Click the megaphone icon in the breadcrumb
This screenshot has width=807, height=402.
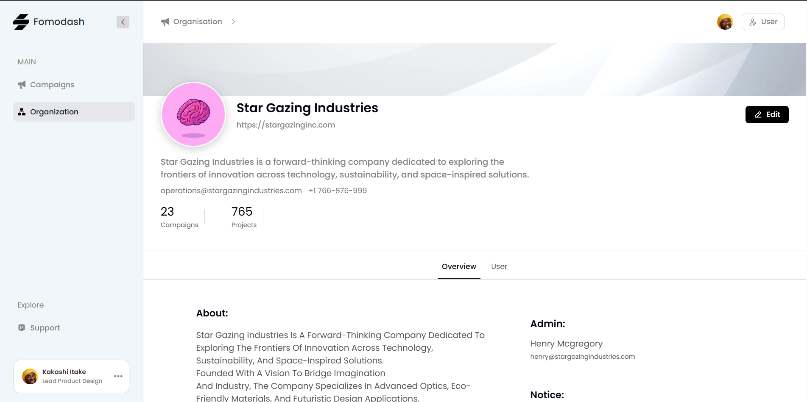[x=165, y=22]
